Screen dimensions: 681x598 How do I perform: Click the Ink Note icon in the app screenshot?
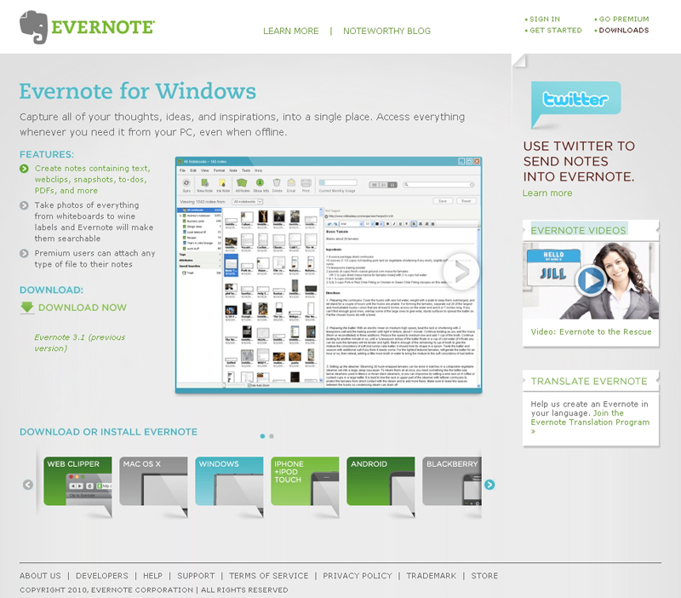click(x=222, y=182)
